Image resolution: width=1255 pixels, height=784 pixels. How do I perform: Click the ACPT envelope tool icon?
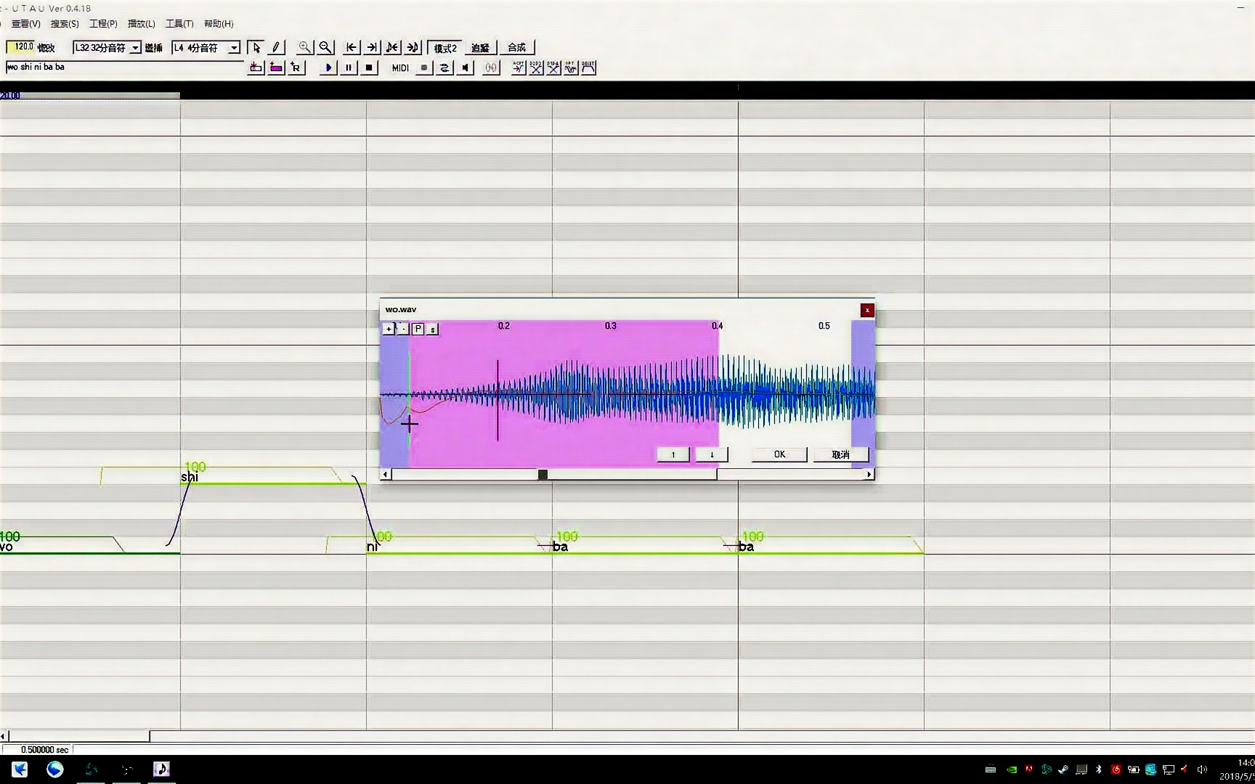[x=519, y=68]
